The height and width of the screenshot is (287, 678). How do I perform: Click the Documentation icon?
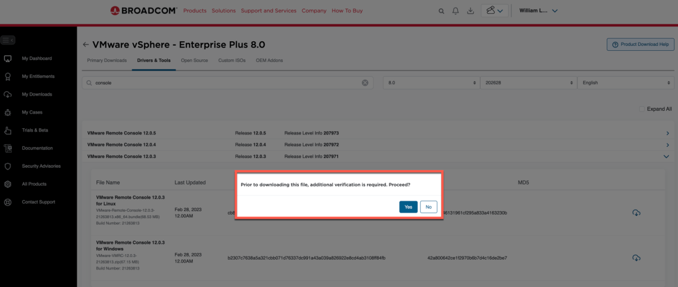coord(8,148)
